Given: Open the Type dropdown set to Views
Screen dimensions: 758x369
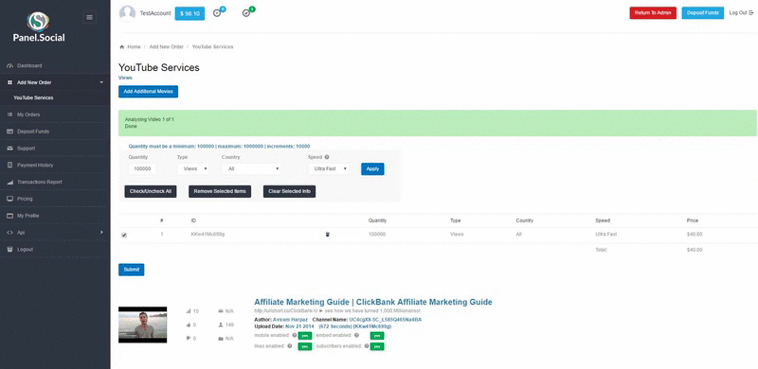Looking at the screenshot, I should (x=193, y=169).
